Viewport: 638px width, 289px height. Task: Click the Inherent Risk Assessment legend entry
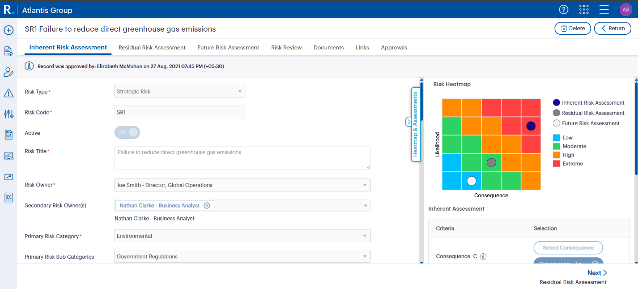[589, 103]
